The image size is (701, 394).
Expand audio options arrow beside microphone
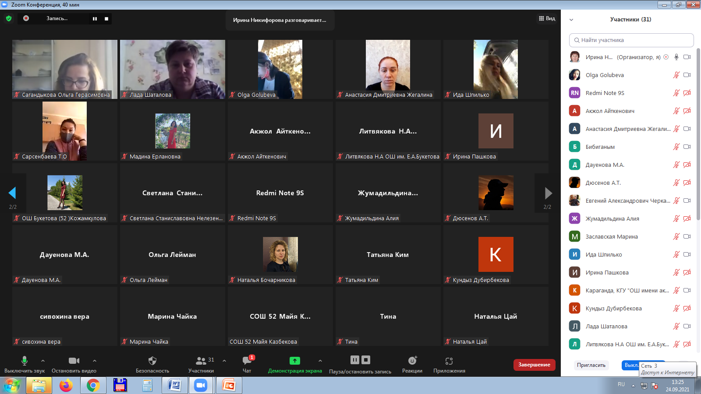click(43, 361)
